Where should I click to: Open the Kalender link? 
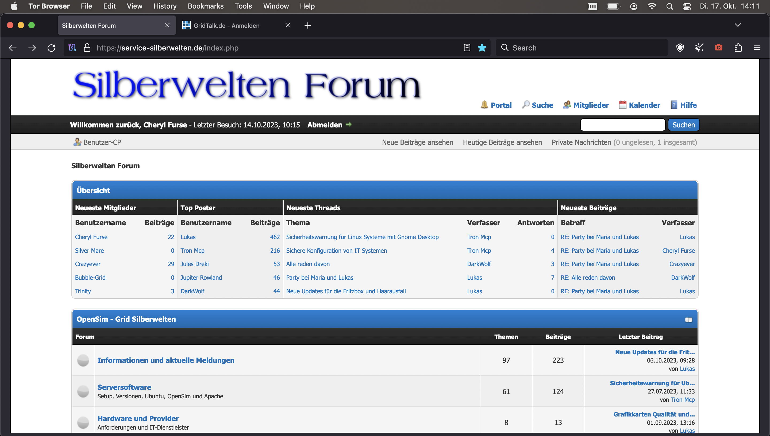click(644, 105)
